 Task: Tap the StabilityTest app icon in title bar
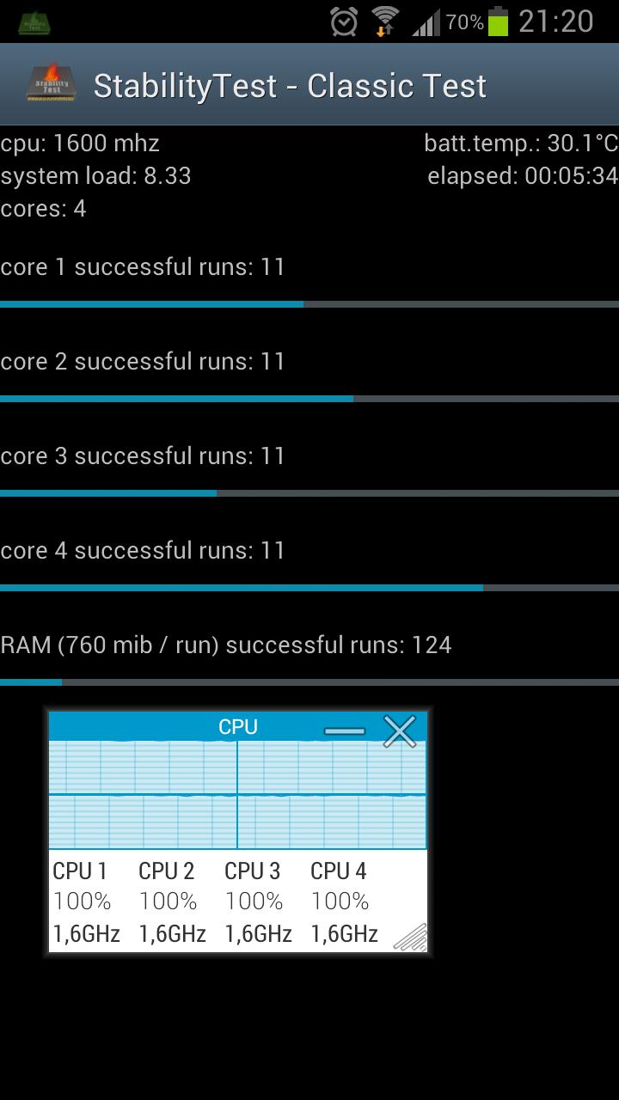[51, 83]
